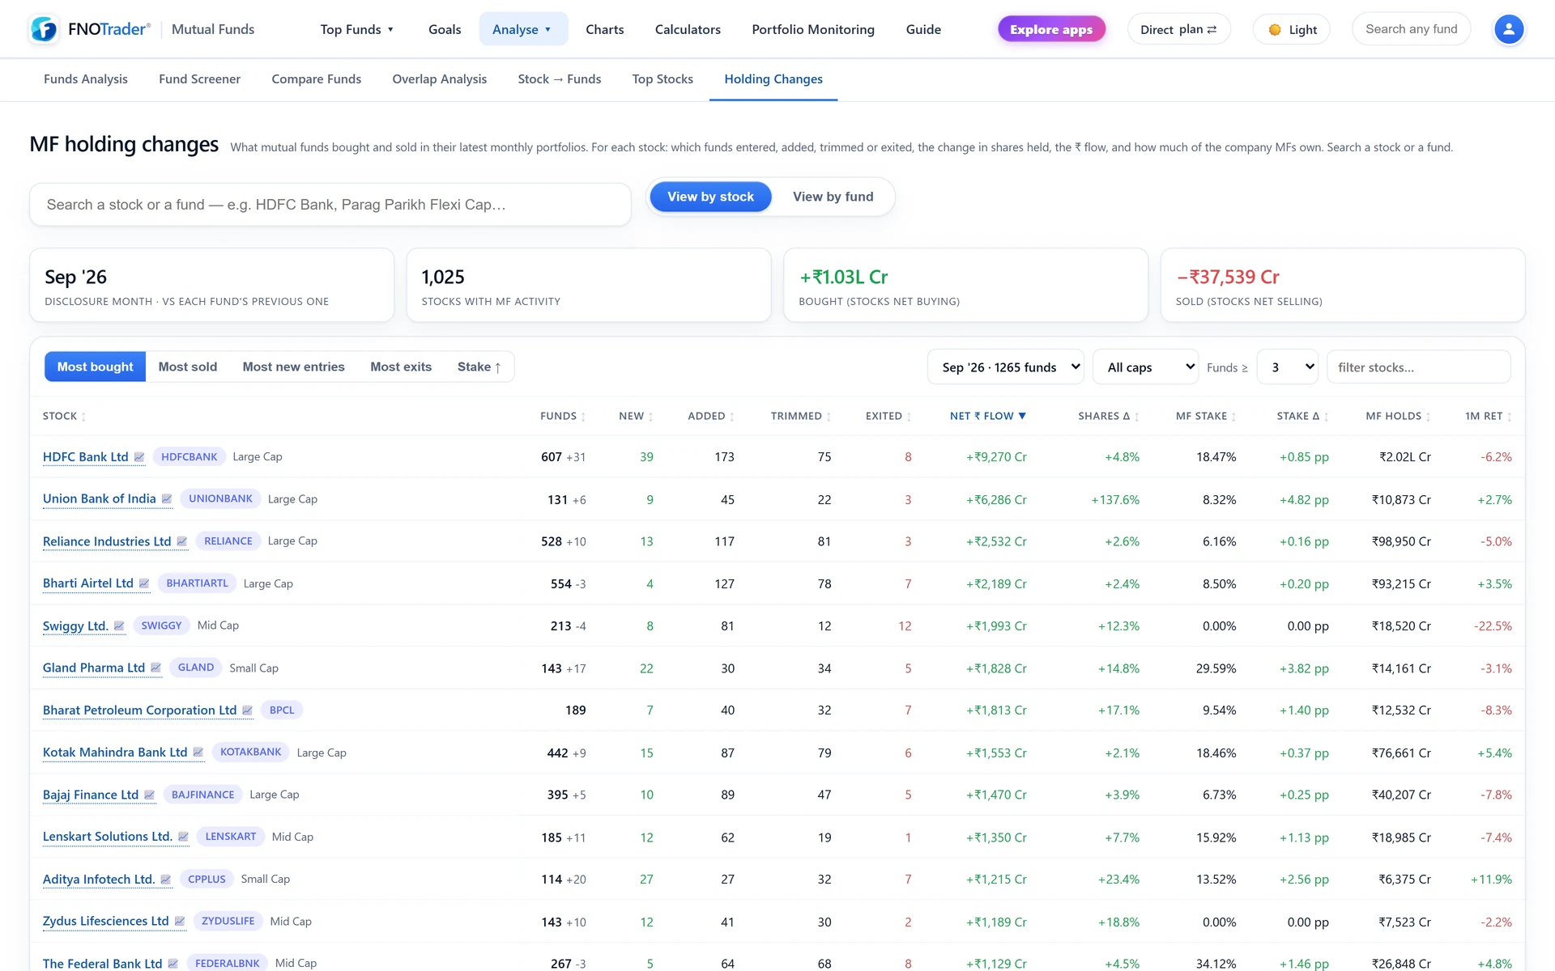Open the Gland Pharma Ltd link
1555x971 pixels.
tap(94, 668)
